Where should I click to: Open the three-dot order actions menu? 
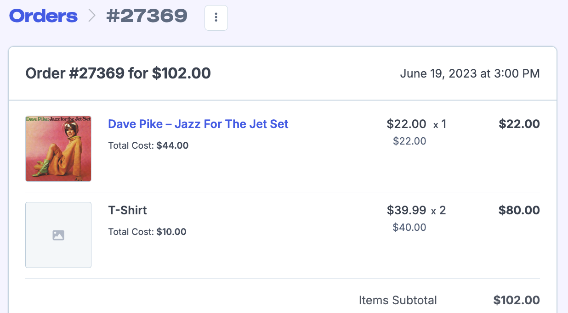(216, 18)
